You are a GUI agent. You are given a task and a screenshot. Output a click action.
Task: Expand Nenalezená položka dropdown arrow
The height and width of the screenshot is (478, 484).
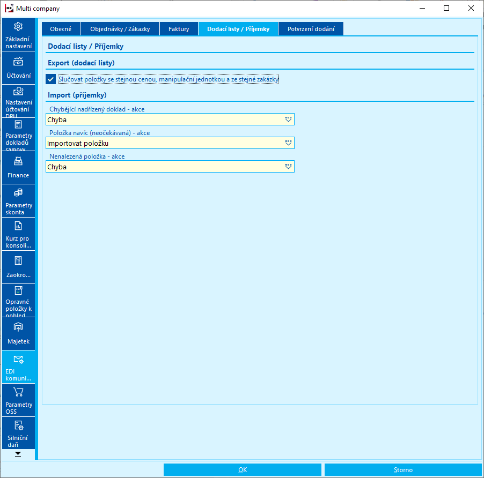point(288,167)
